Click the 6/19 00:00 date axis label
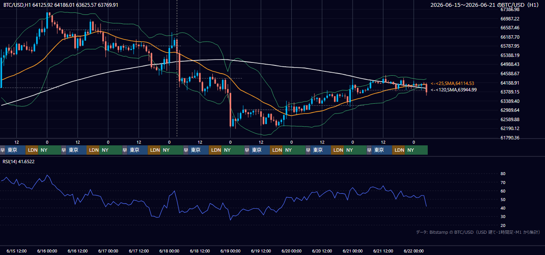This screenshot has height=255, width=545. pos(231,251)
